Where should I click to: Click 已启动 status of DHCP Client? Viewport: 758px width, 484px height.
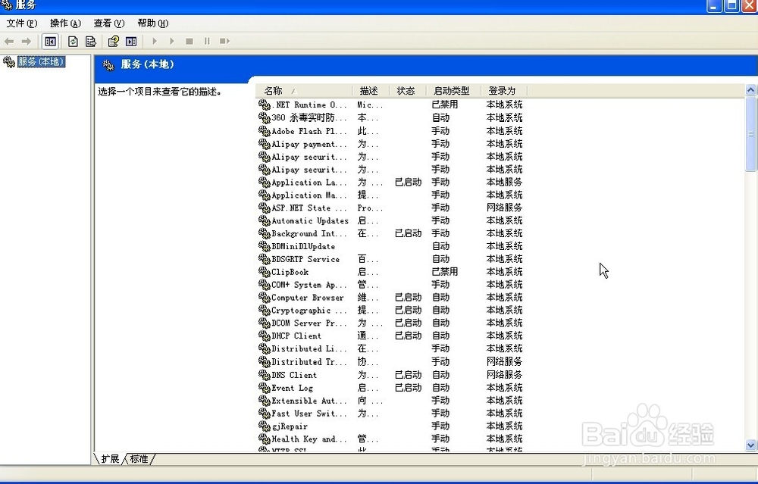click(x=408, y=336)
